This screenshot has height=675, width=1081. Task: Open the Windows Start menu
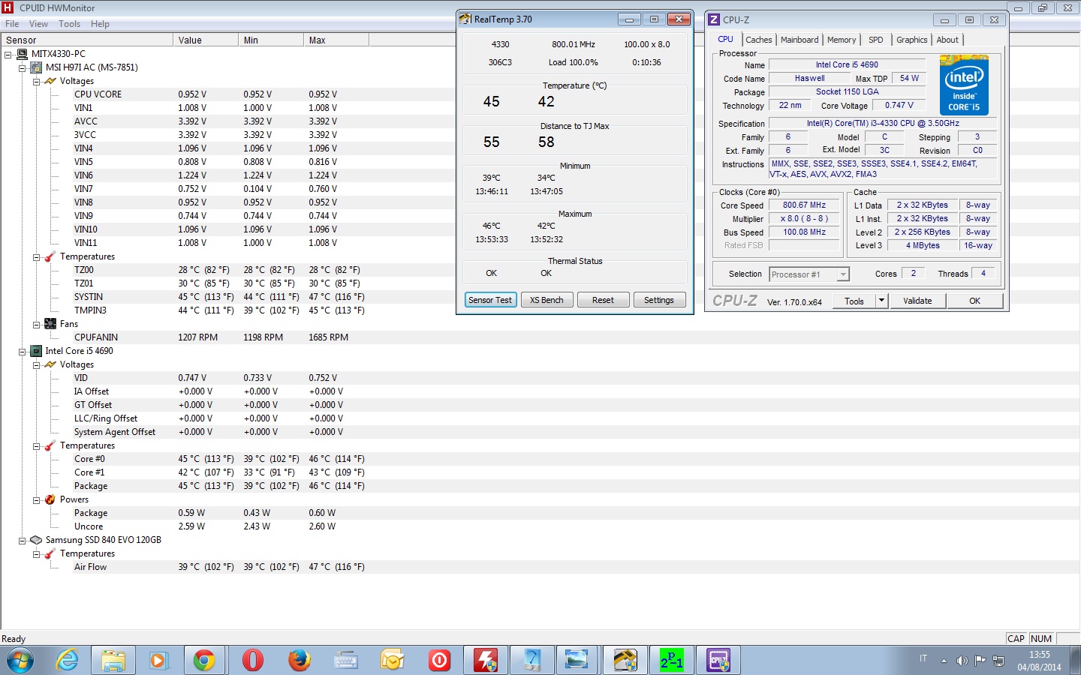coord(20,660)
